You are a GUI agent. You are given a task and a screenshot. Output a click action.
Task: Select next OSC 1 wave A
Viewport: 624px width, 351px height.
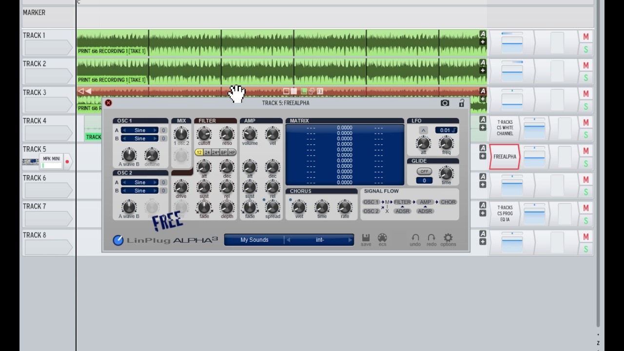pyautogui.click(x=155, y=130)
